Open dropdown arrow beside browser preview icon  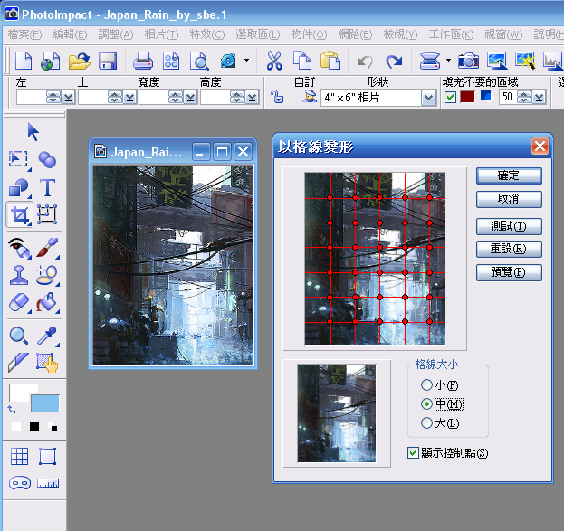click(247, 61)
